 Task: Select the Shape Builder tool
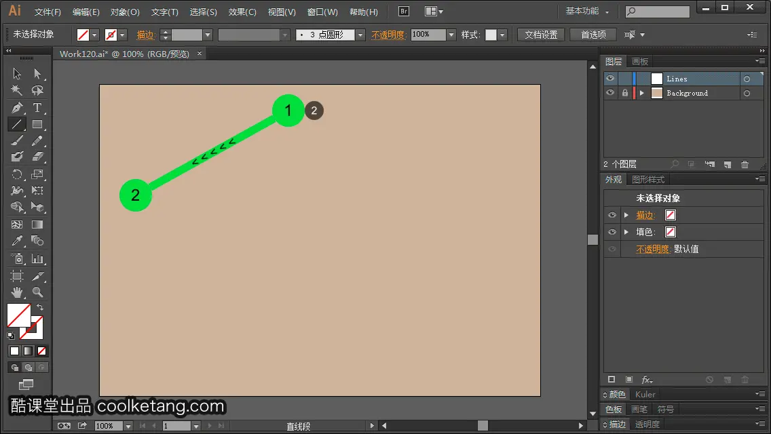17,207
